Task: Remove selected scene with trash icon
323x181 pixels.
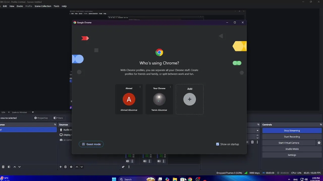Action: [x=3, y=167]
